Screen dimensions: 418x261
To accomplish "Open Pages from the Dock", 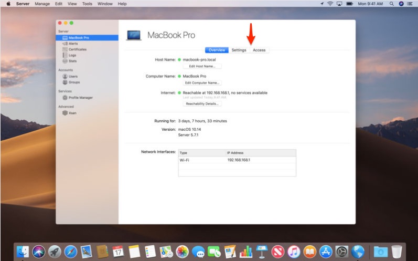I will pos(230,252).
